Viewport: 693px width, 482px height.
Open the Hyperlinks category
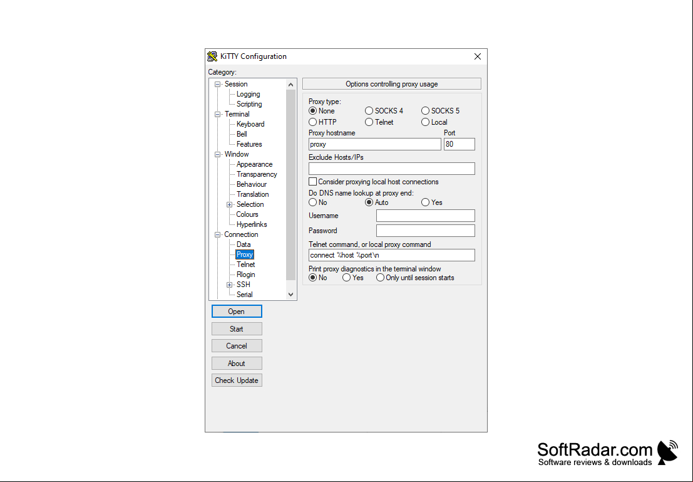pyautogui.click(x=252, y=224)
